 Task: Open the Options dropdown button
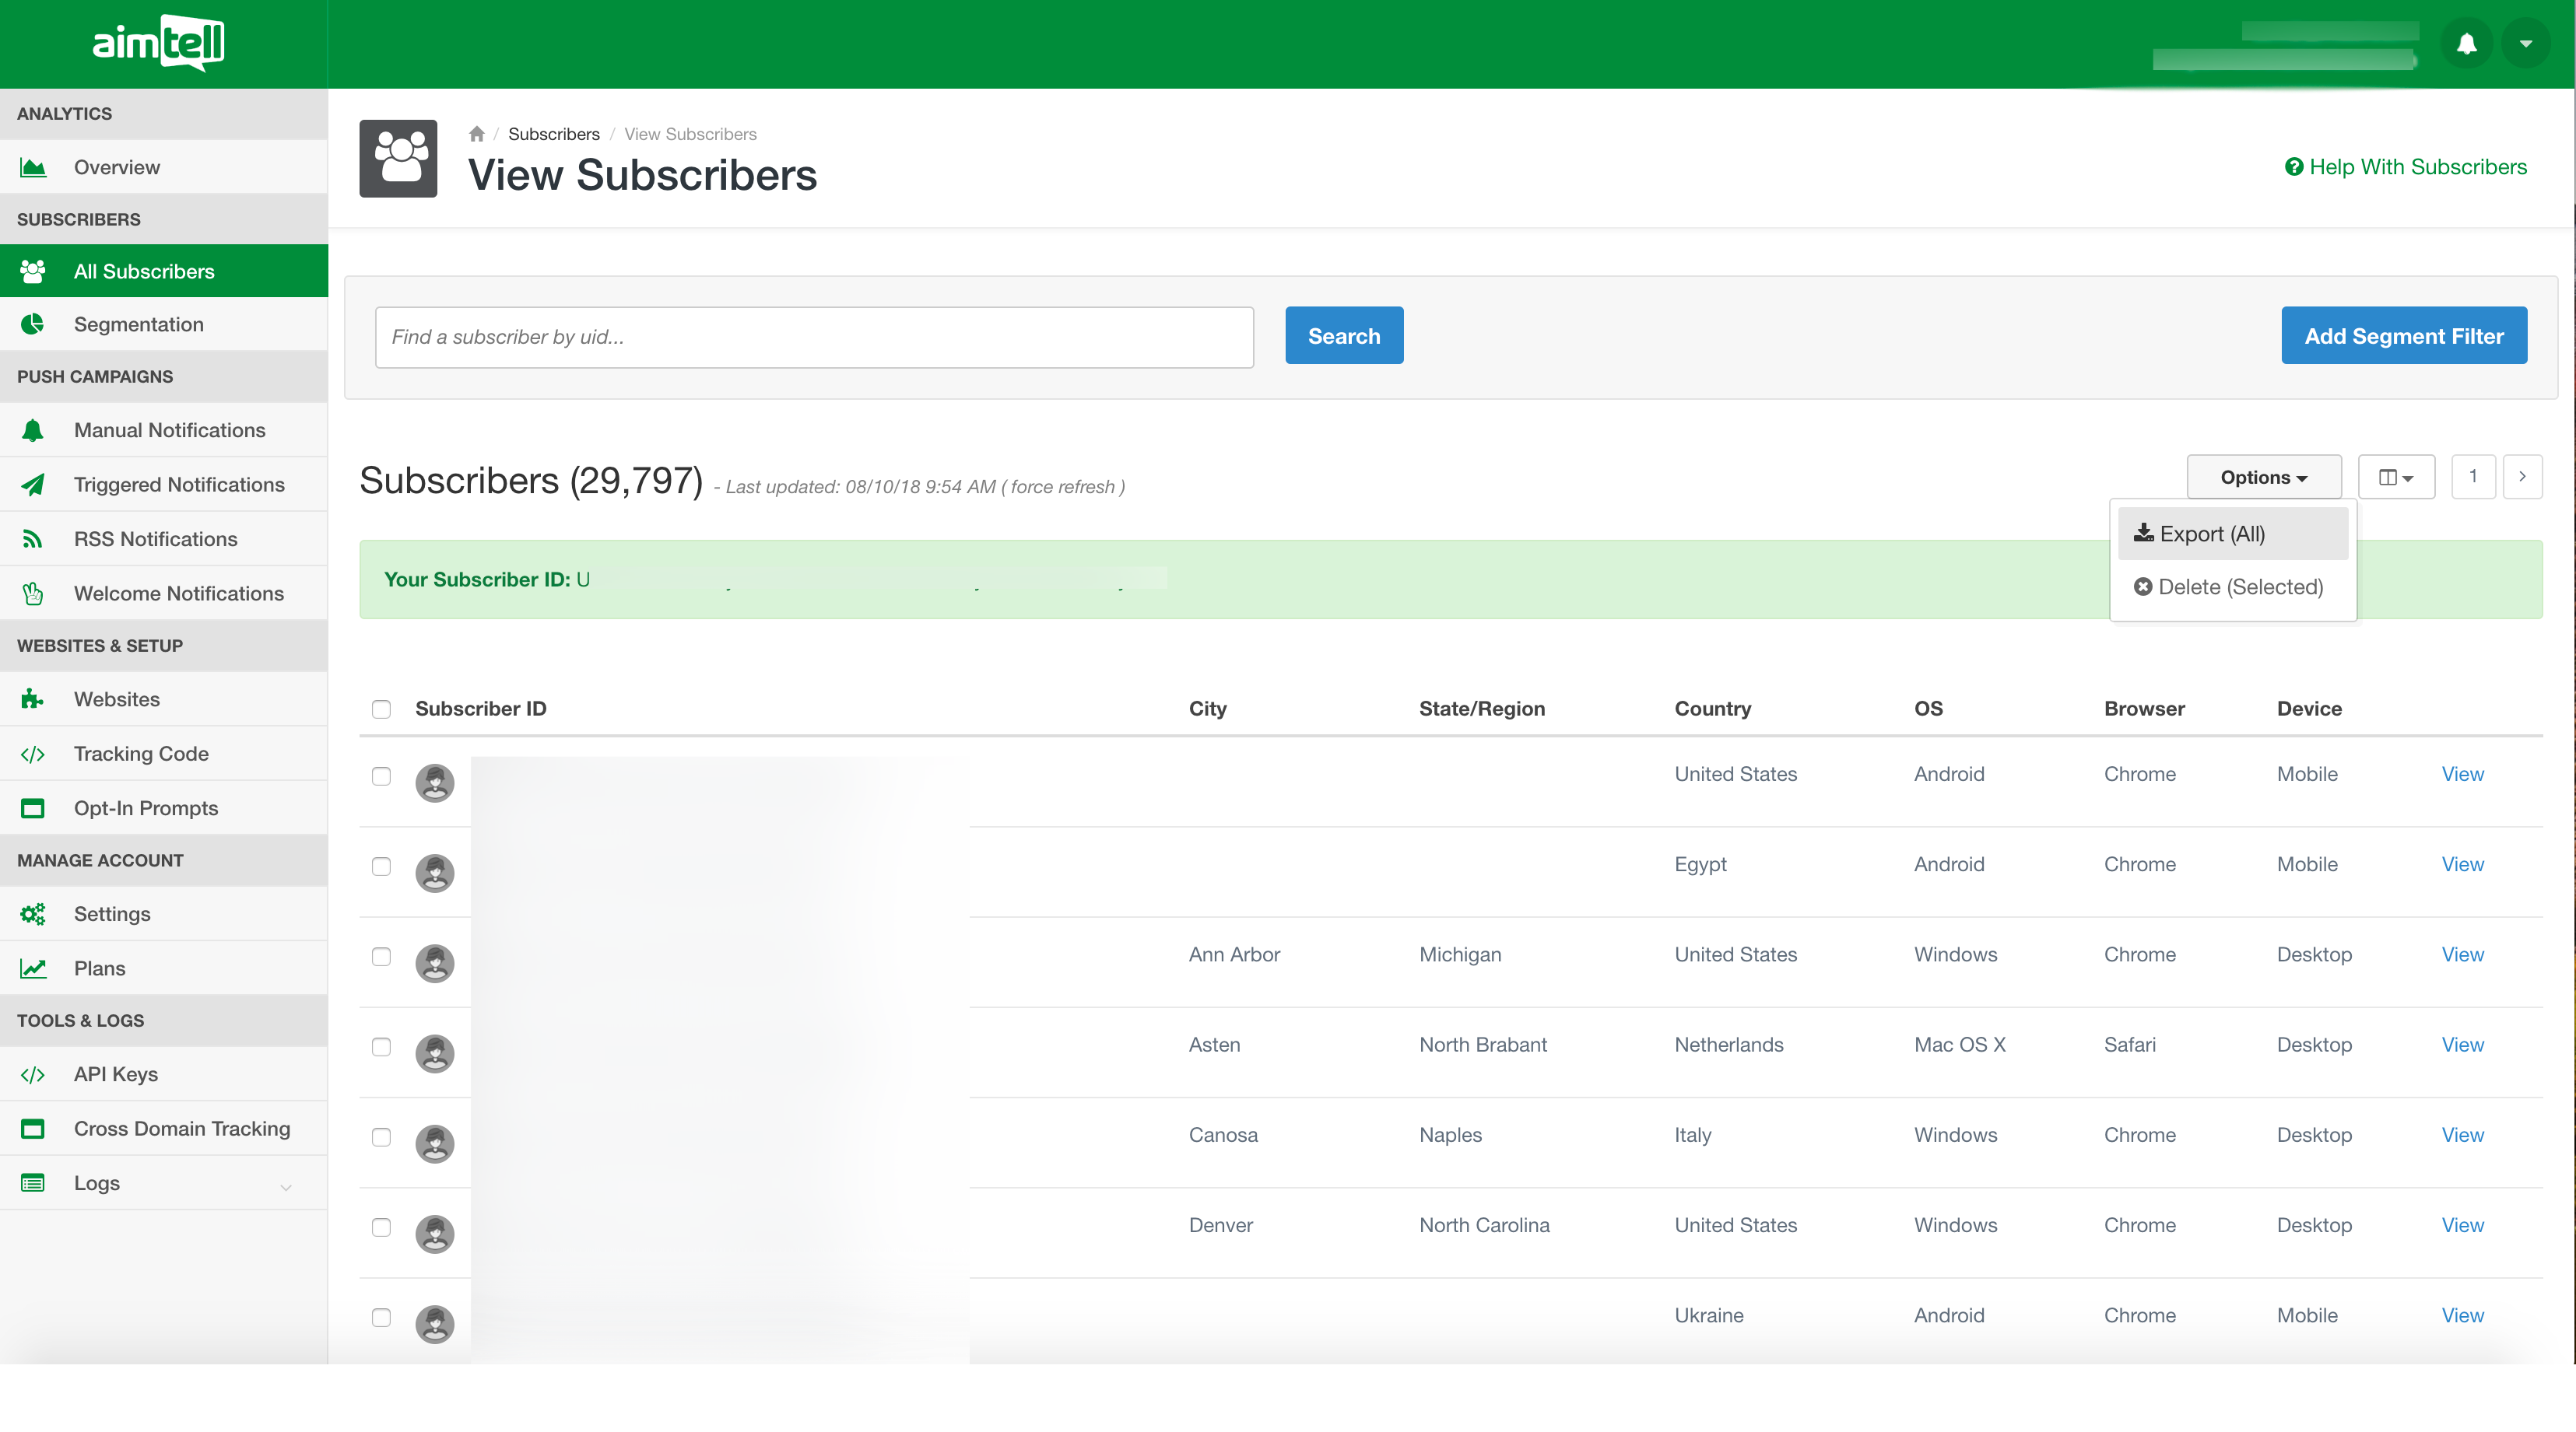[x=2263, y=478]
